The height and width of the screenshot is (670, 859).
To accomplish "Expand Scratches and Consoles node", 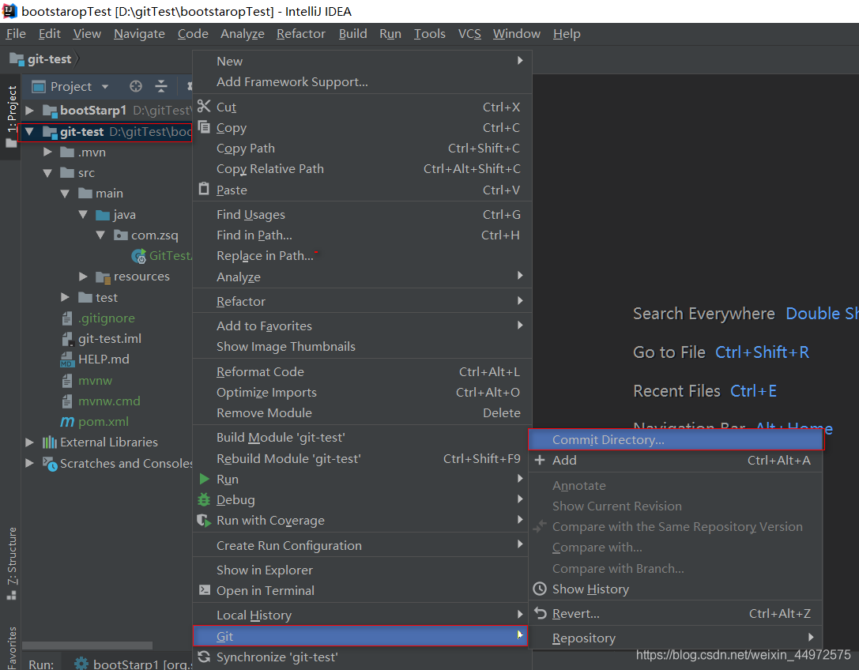I will [x=29, y=463].
